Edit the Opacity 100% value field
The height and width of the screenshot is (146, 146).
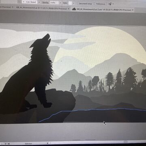pyautogui.click(x=54, y=2)
